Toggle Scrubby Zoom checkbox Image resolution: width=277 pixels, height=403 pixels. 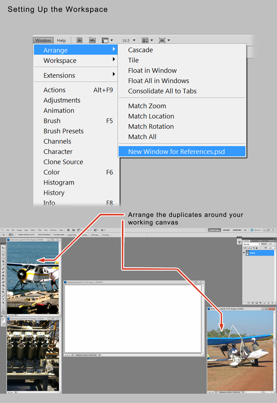click(x=53, y=235)
